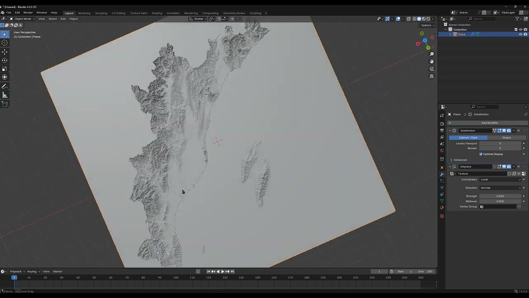Toggle the camera view icon
This screenshot has height=298, width=529.
[431, 69]
